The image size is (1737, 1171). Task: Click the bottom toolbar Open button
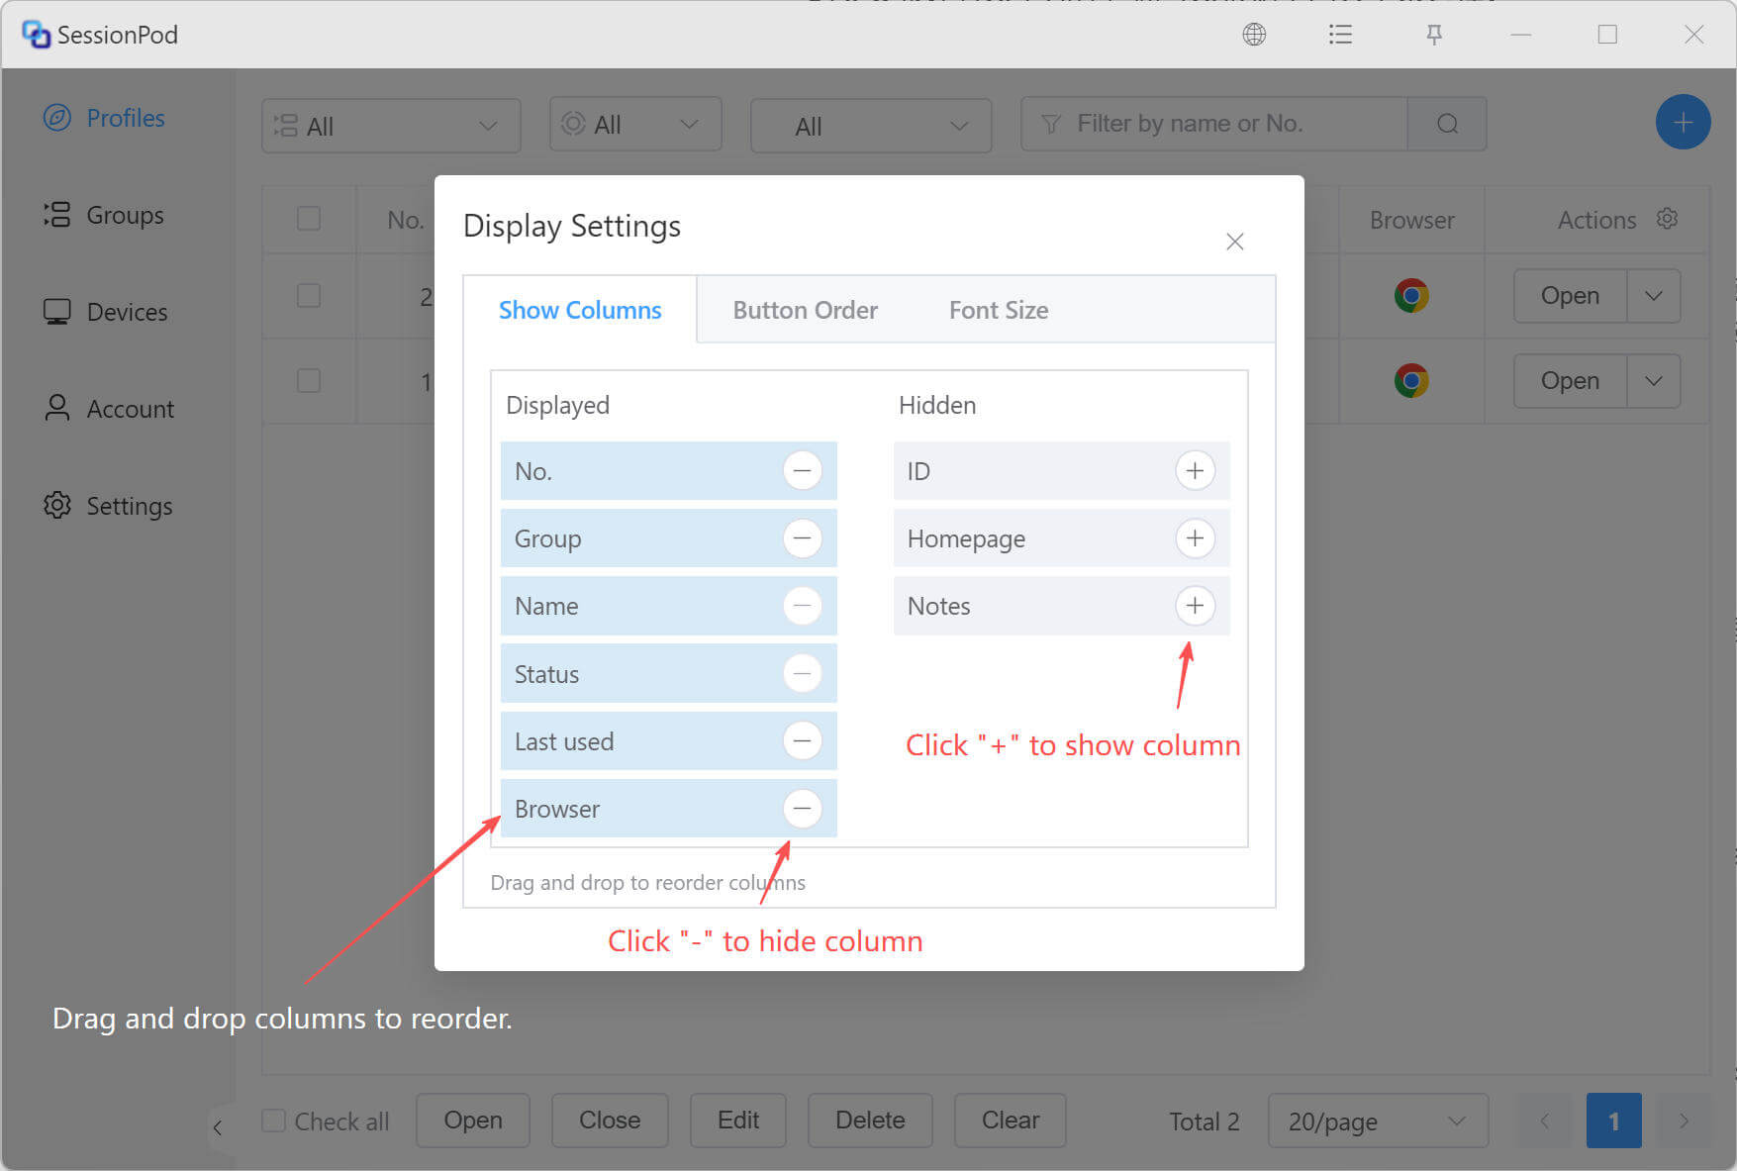[x=473, y=1120]
